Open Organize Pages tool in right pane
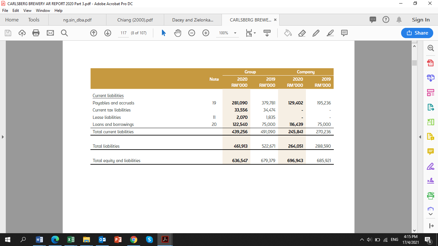 430,93
